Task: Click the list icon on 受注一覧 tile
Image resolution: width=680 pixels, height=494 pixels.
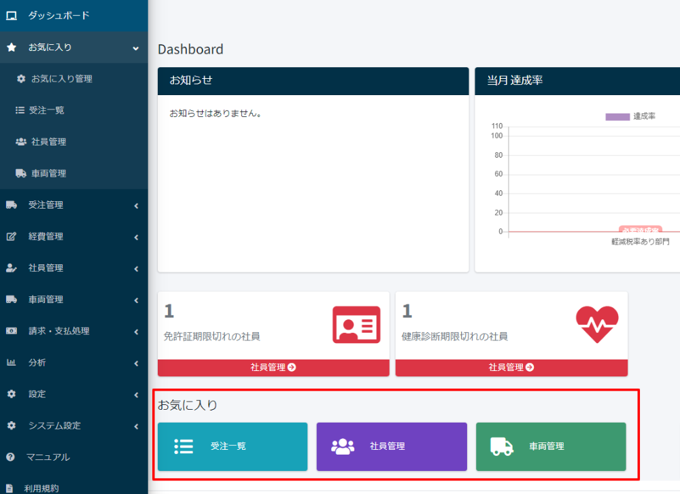Action: tap(184, 446)
